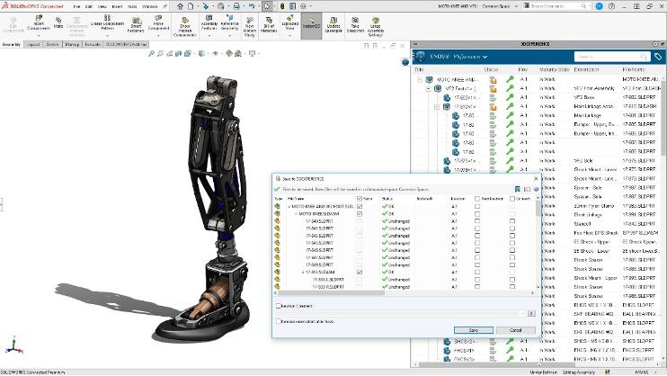Open Reference Geometry tool
The height and width of the screenshot is (376, 667).
click(x=229, y=23)
